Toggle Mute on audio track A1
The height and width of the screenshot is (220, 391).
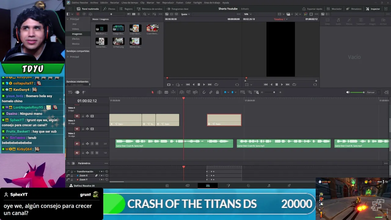pyautogui.click(x=97, y=144)
